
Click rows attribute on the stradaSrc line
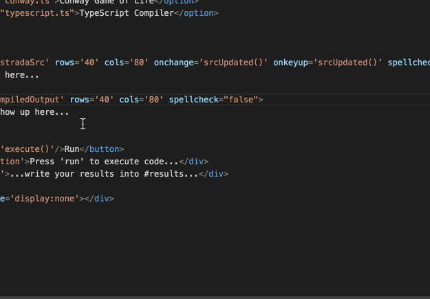(66, 63)
